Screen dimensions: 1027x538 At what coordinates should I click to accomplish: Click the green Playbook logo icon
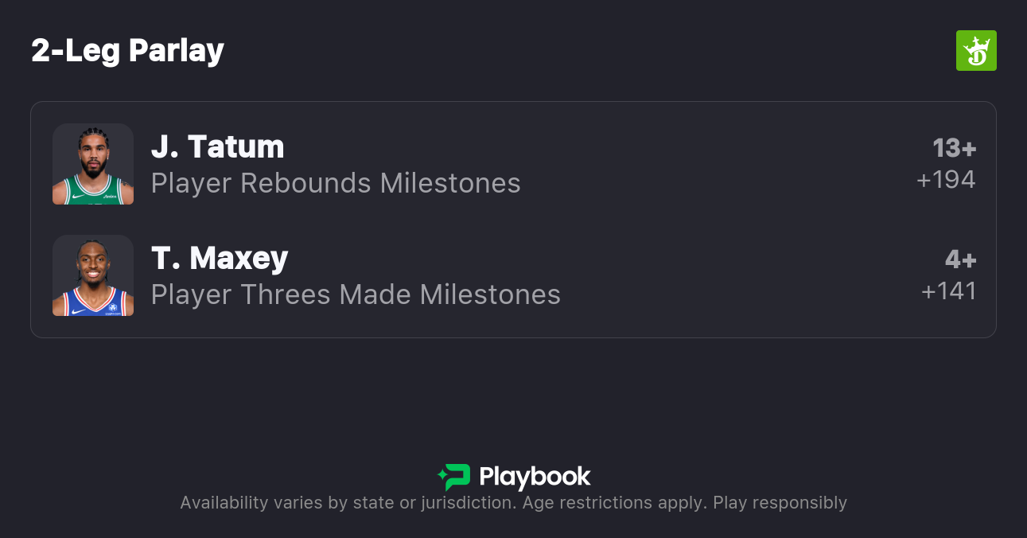(x=457, y=477)
